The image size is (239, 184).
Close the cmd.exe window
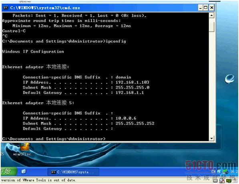click(212, 8)
